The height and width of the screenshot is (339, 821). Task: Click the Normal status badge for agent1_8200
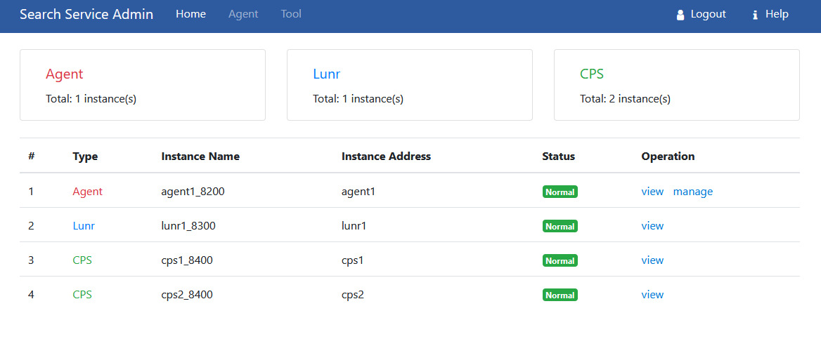560,192
